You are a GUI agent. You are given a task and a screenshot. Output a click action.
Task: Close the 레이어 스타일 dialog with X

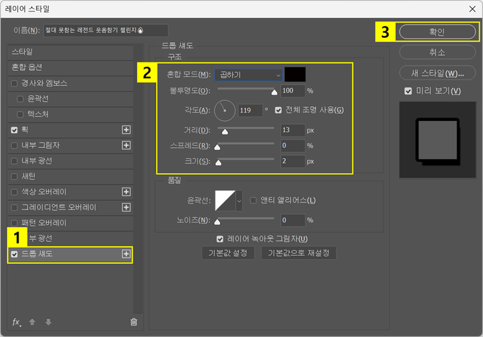472,9
